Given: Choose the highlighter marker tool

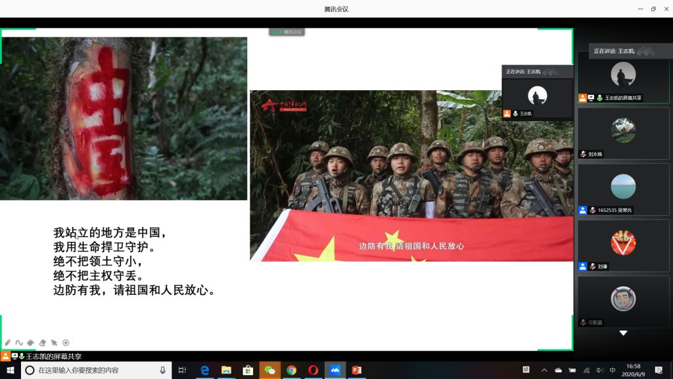Looking at the screenshot, I should click(x=31, y=343).
